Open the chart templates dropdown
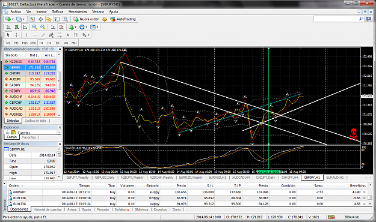376x222 pixels. click(x=94, y=27)
